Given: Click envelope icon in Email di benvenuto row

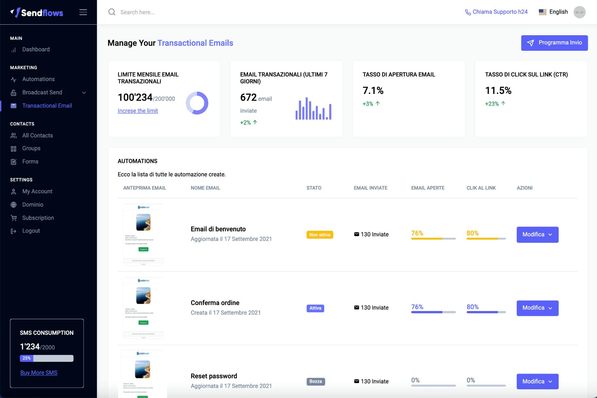Looking at the screenshot, I should click(x=357, y=234).
